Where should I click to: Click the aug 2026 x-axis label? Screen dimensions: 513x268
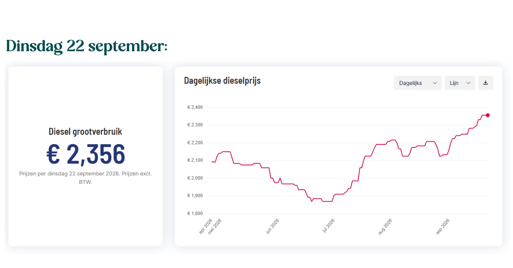point(385,226)
